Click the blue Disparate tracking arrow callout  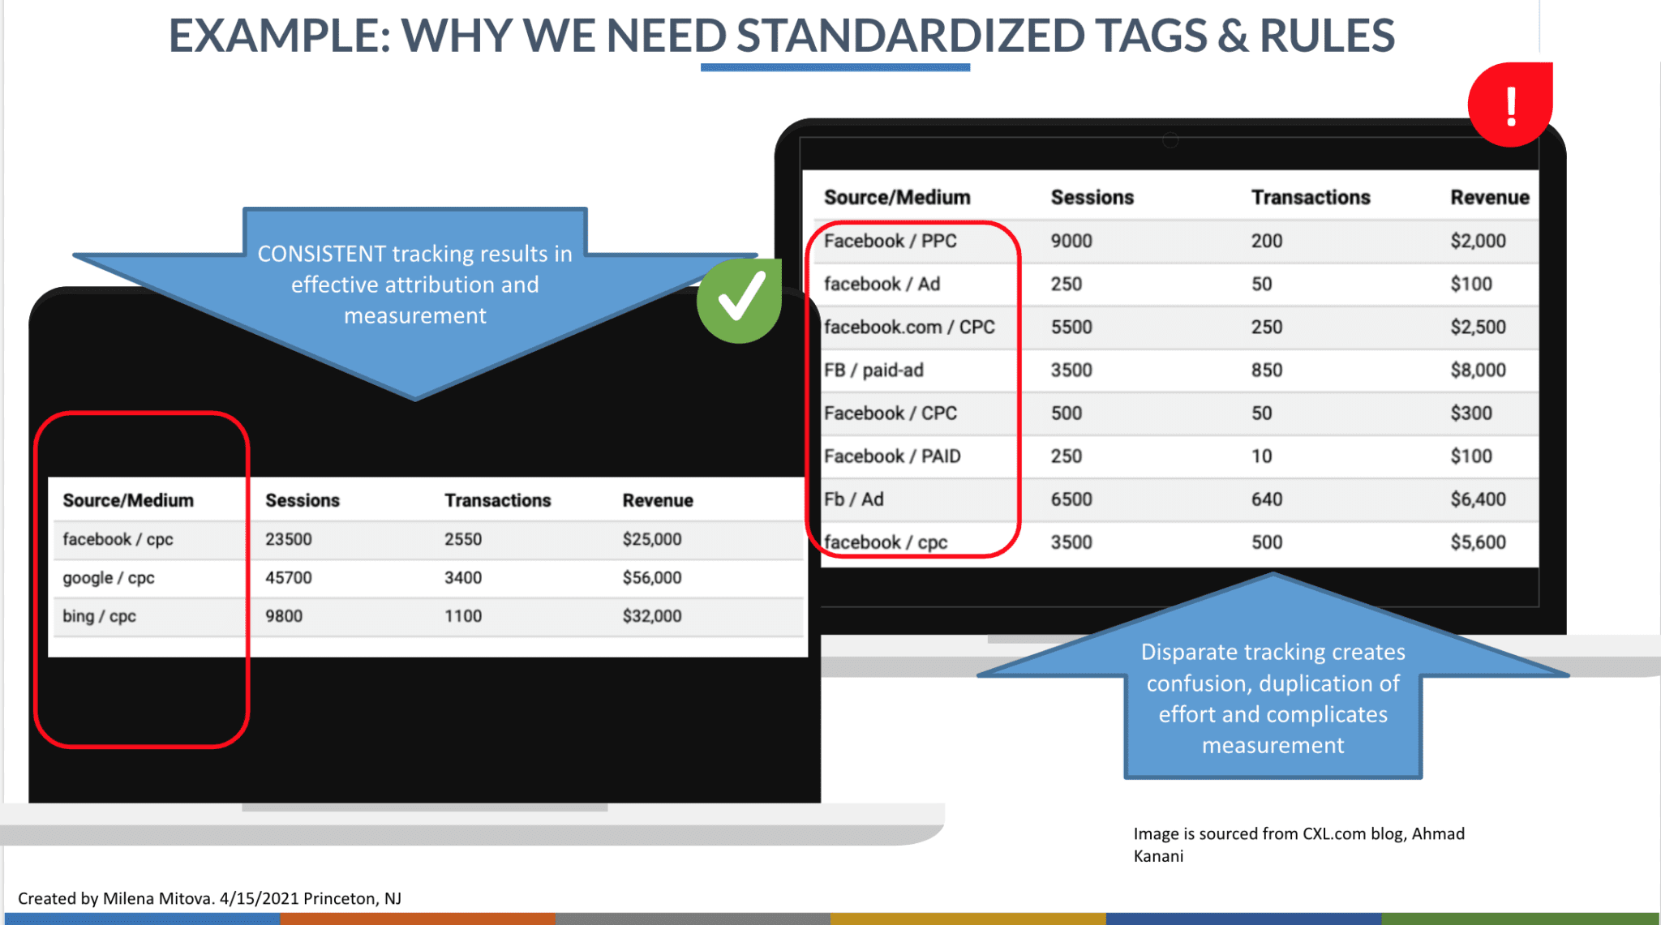[1273, 698]
